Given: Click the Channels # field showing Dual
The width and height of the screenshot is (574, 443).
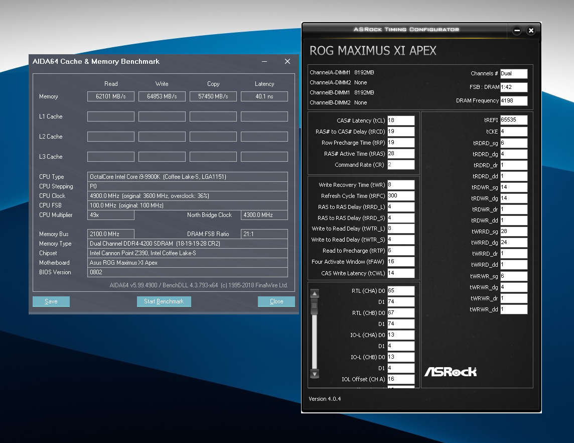Looking at the screenshot, I should tap(514, 73).
